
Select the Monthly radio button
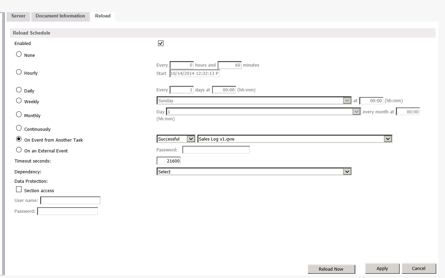[19, 115]
